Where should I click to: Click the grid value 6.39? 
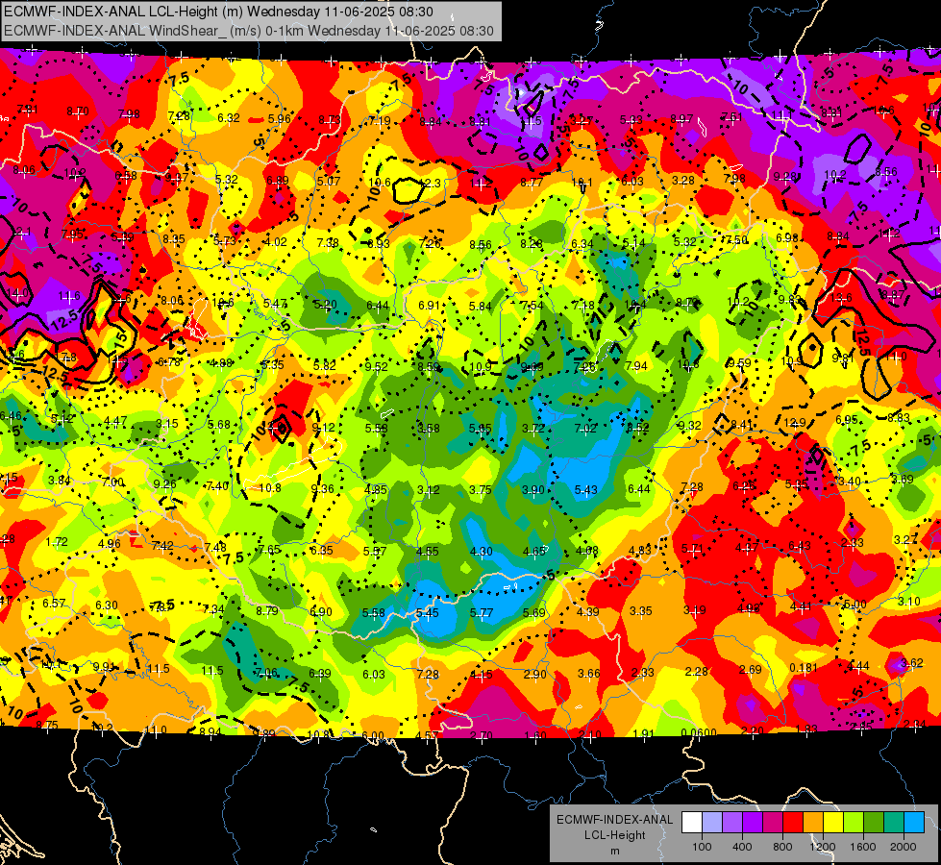pyautogui.click(x=319, y=674)
